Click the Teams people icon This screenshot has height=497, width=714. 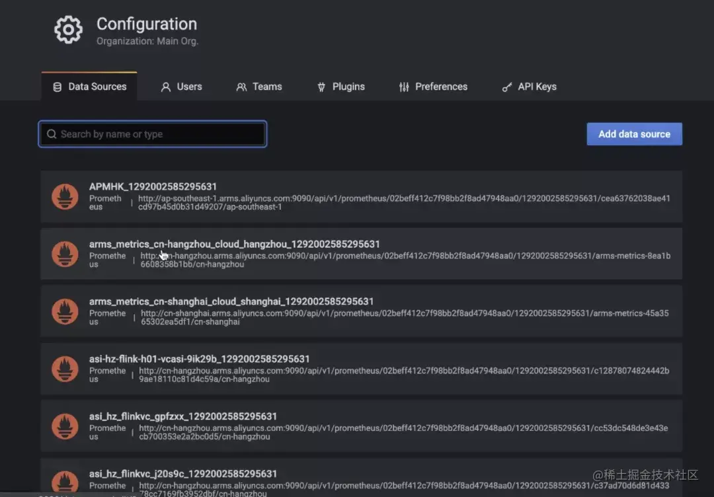(x=241, y=87)
